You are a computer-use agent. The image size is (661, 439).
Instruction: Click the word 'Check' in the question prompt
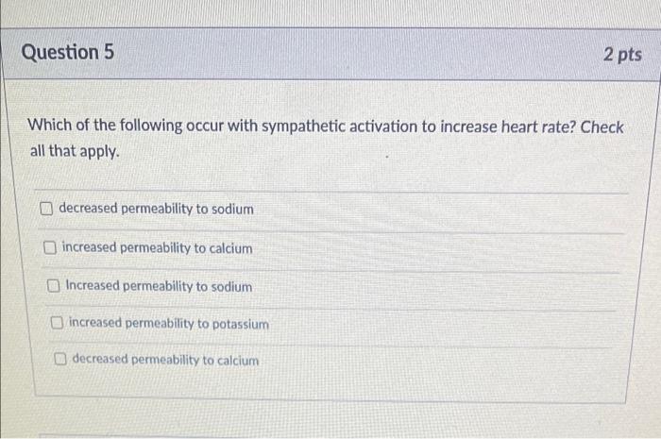tap(602, 127)
